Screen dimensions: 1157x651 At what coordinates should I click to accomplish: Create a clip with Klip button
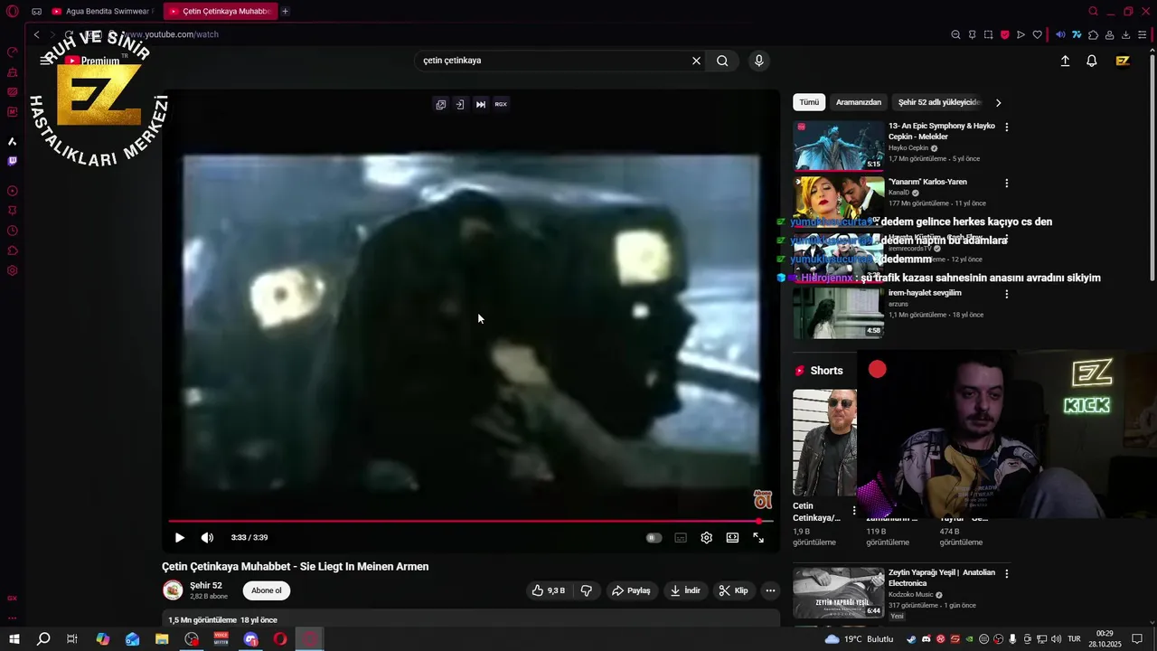[x=733, y=590]
